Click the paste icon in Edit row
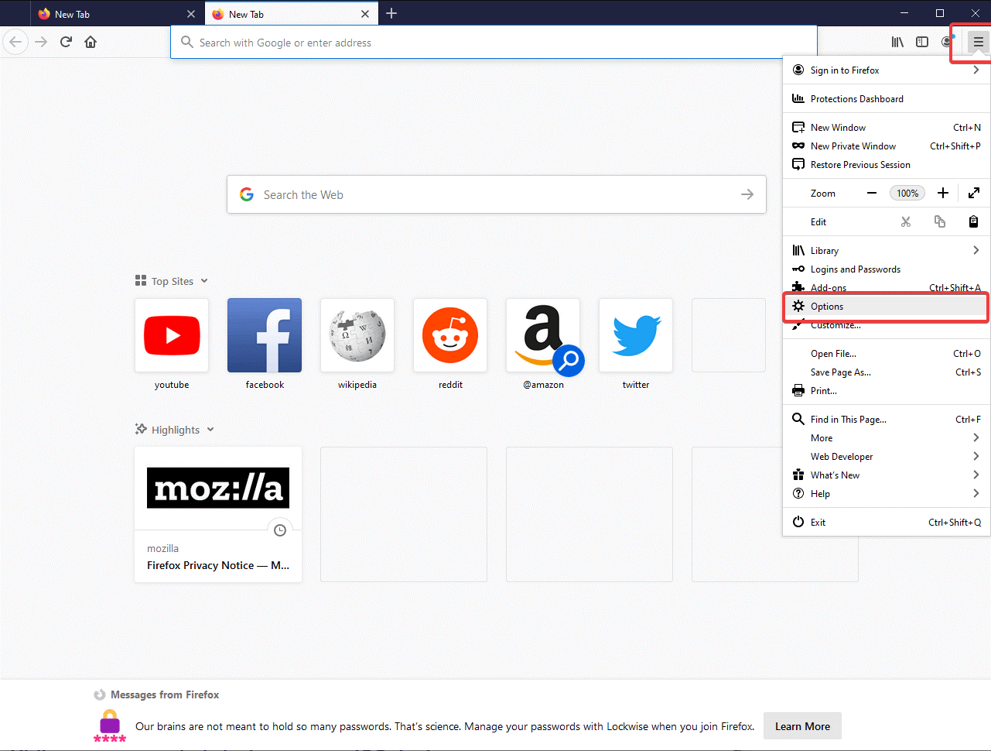This screenshot has height=751, width=991. (973, 222)
